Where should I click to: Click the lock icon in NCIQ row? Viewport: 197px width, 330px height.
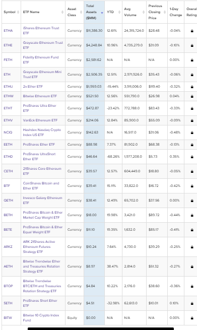coord(192,133)
